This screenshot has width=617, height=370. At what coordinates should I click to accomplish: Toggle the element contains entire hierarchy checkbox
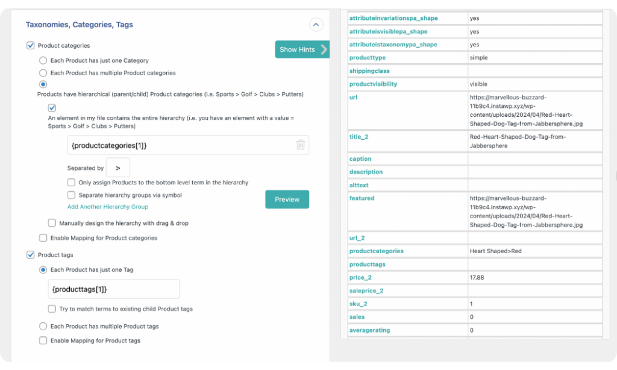coord(52,107)
